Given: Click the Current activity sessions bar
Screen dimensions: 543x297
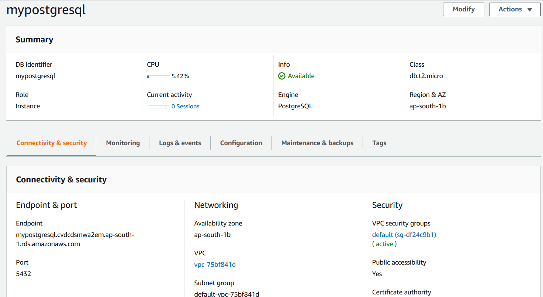Looking at the screenshot, I should (x=158, y=106).
